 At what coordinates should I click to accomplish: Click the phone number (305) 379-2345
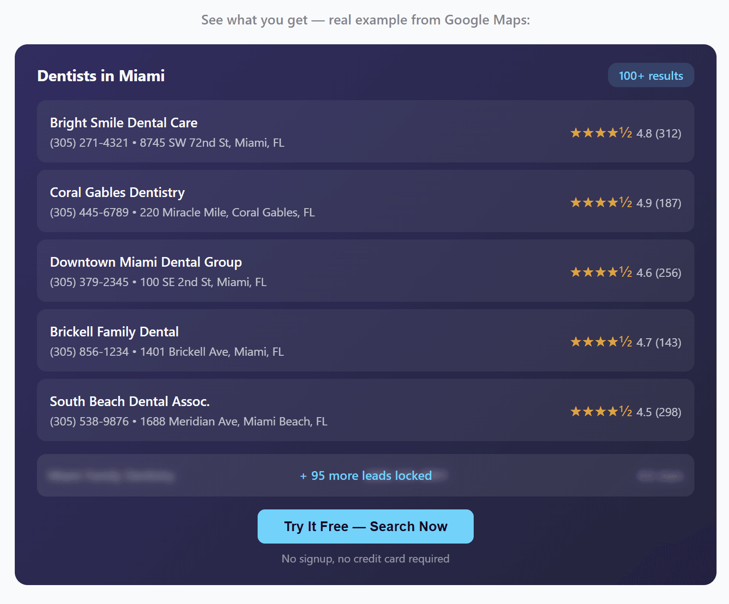tap(89, 282)
